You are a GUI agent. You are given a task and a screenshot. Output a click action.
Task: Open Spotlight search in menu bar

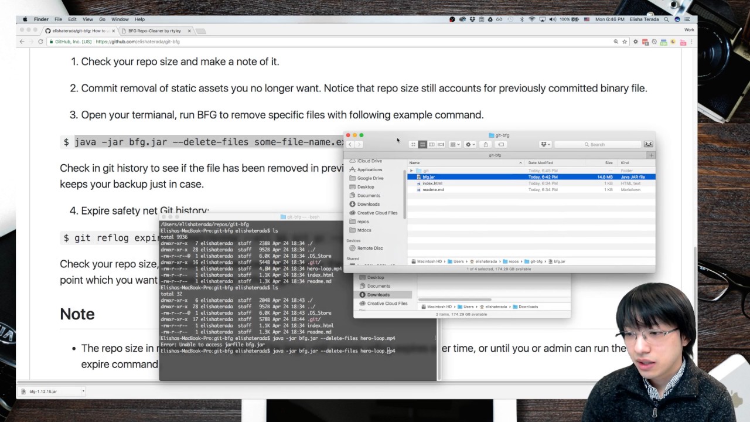(667, 19)
